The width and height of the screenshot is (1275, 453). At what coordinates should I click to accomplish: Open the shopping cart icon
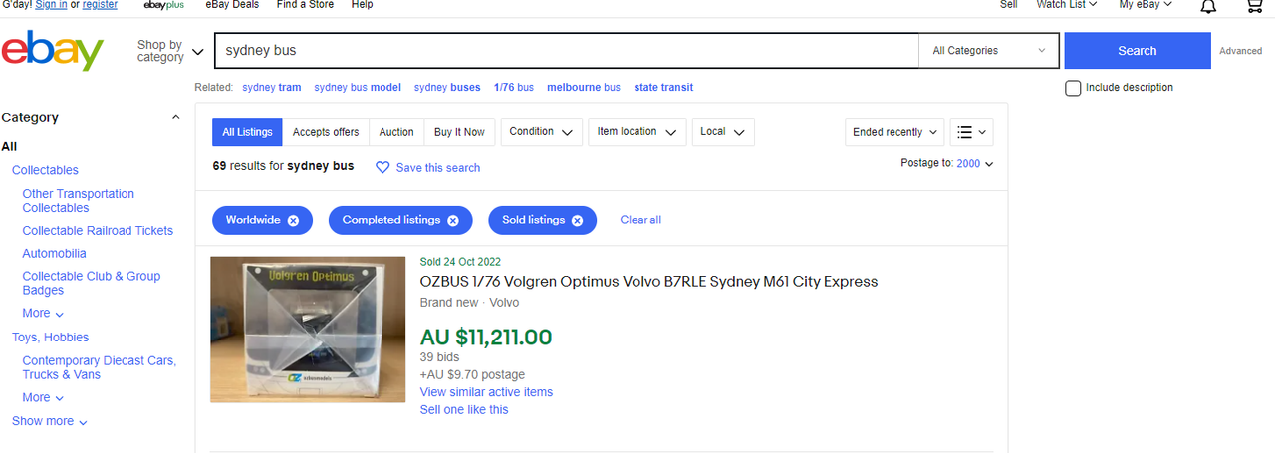click(1255, 6)
